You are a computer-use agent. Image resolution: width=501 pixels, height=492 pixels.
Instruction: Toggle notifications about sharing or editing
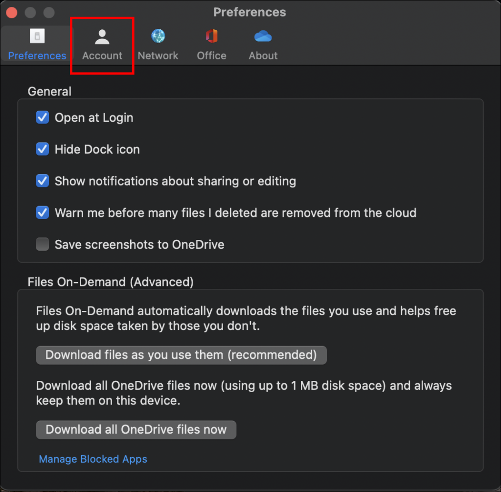[x=43, y=181]
